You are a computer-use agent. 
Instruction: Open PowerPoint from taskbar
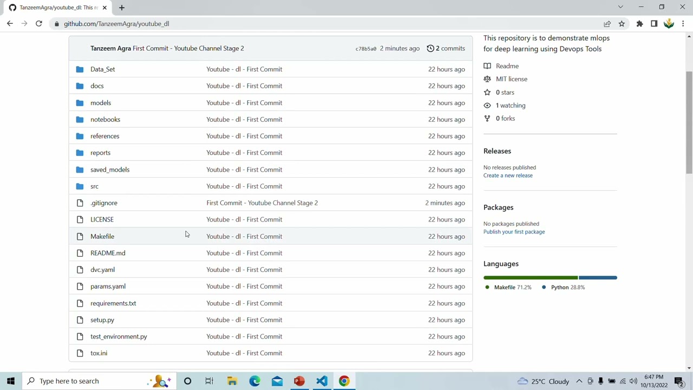tap(299, 381)
